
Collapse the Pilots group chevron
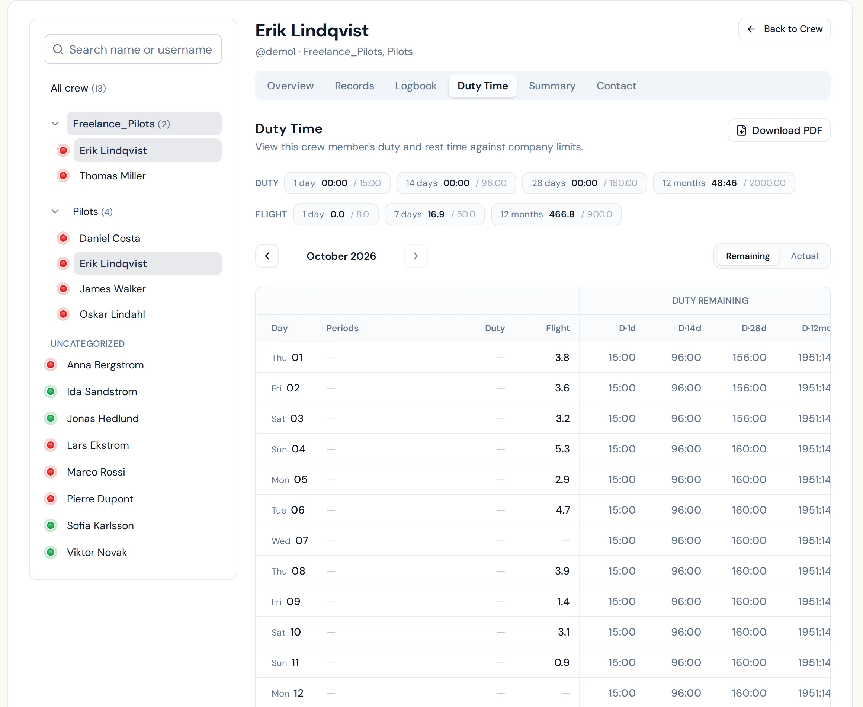(x=55, y=211)
